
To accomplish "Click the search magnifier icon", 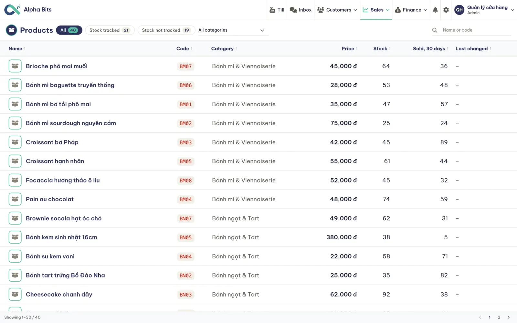I will tap(435, 30).
